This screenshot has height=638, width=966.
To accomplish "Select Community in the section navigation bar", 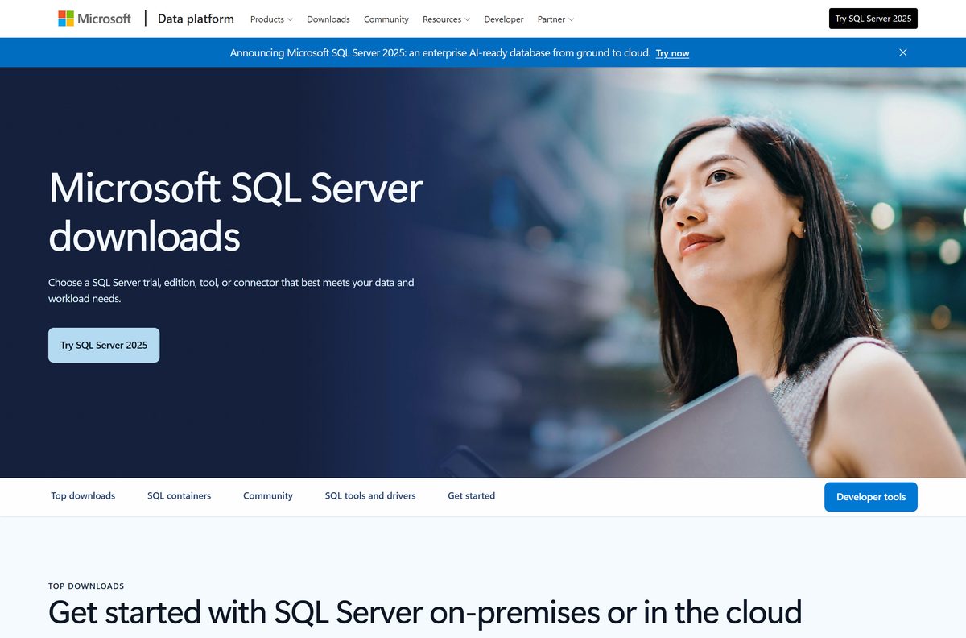I will point(268,496).
